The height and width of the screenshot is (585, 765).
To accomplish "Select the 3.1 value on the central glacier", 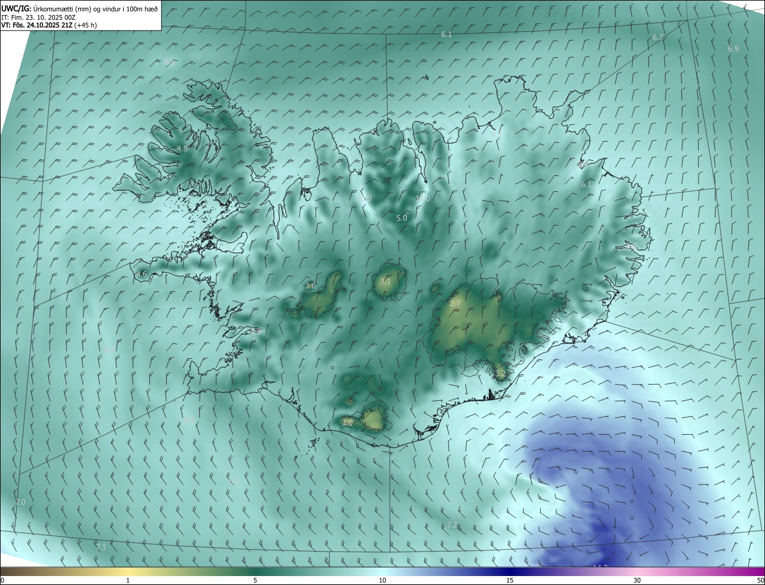I will tap(385, 282).
